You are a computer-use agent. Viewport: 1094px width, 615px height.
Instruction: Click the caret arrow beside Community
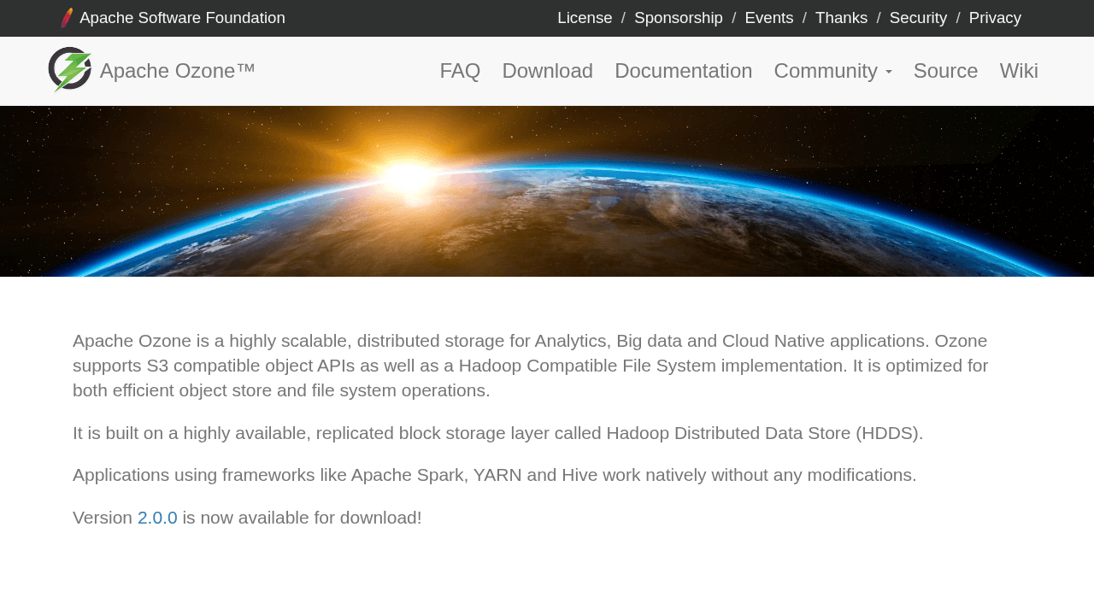click(x=889, y=73)
